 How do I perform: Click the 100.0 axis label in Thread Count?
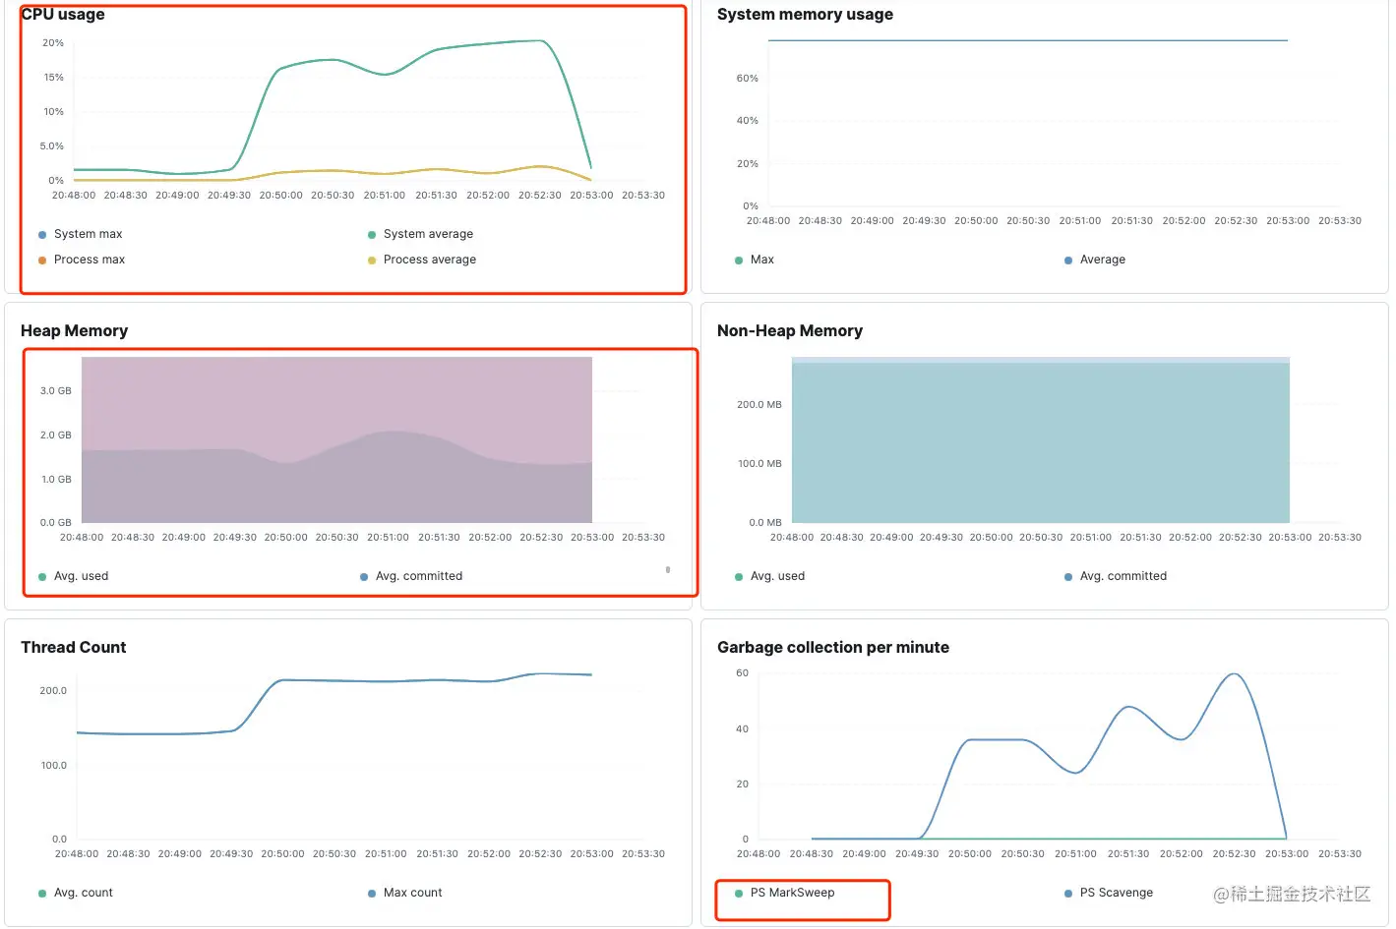(54, 766)
